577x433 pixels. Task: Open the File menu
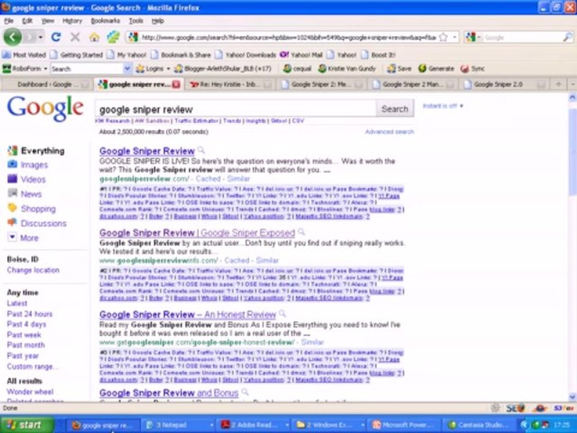coord(9,20)
